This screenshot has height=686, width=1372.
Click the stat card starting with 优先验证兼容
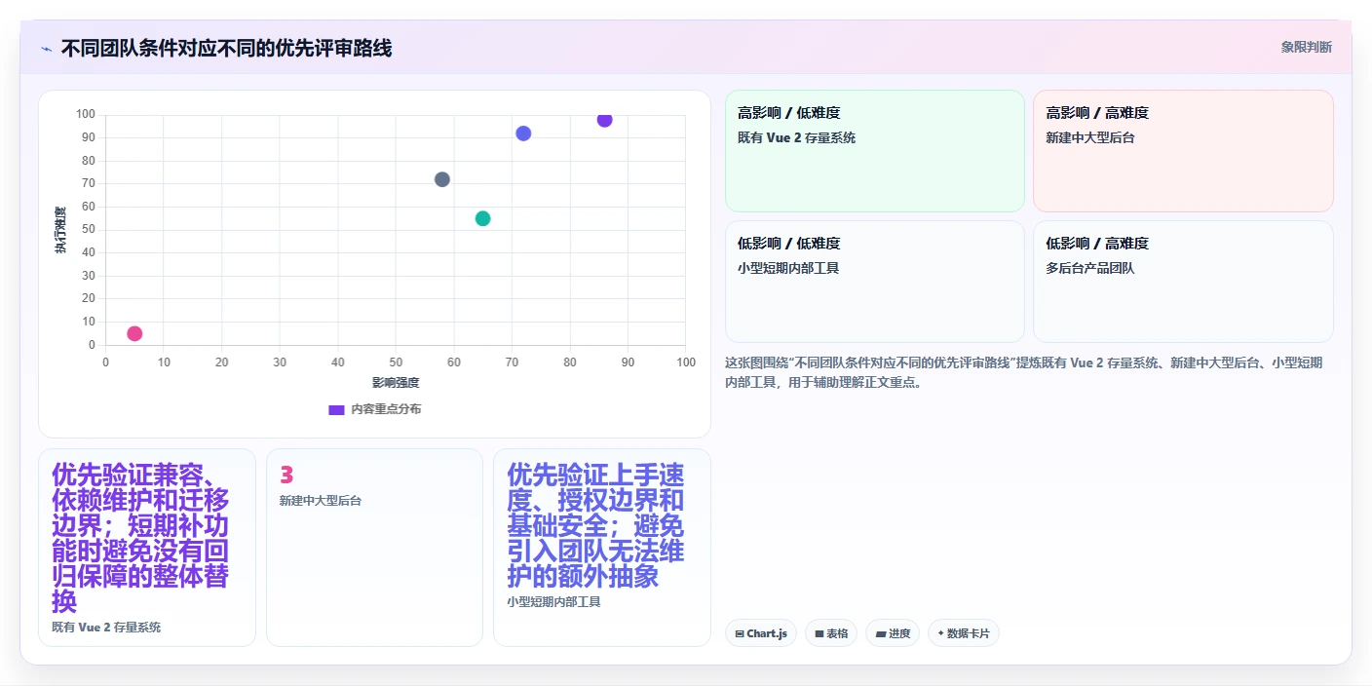click(x=147, y=548)
